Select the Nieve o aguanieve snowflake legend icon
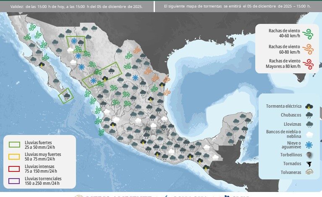The image size is (322, 197). (x=309, y=145)
